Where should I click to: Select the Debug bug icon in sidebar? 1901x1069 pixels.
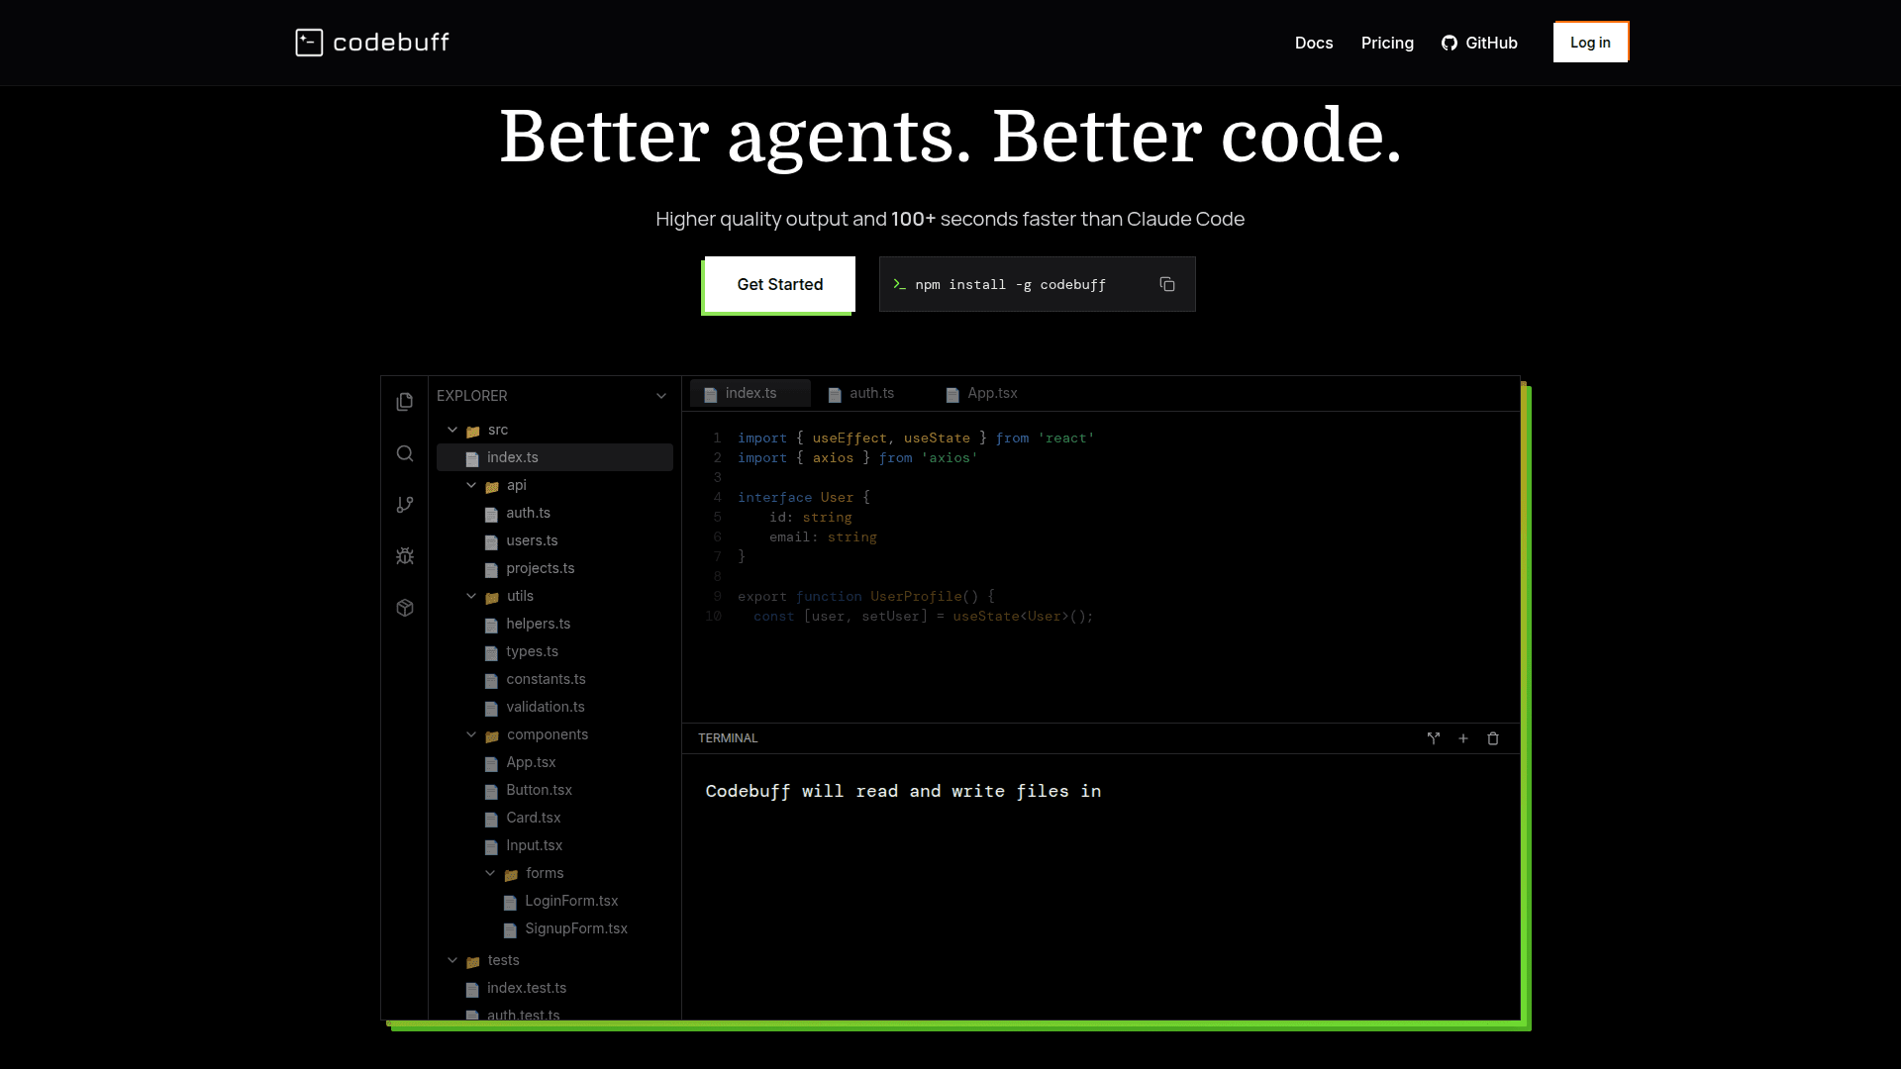[x=405, y=556]
